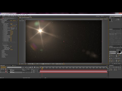This screenshot has height=91, width=122.
Task: Click the Character fill color swatch
Action: click(x=120, y=52)
